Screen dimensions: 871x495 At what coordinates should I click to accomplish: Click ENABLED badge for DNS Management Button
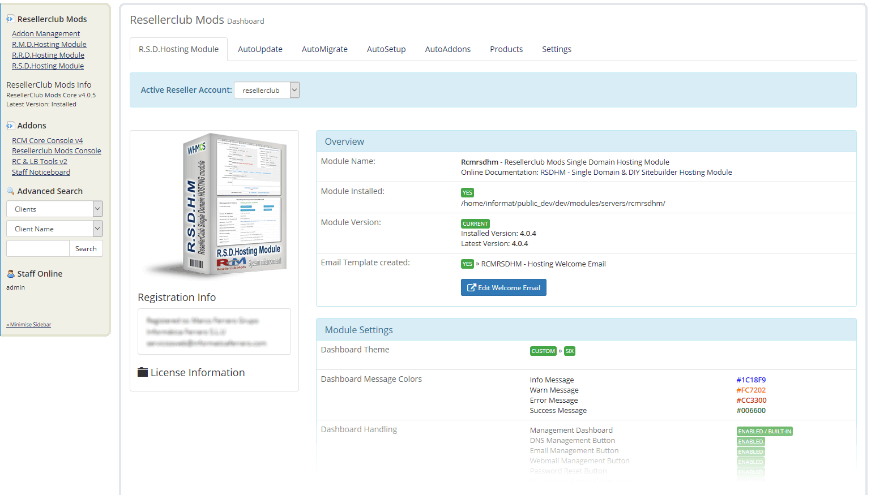750,442
